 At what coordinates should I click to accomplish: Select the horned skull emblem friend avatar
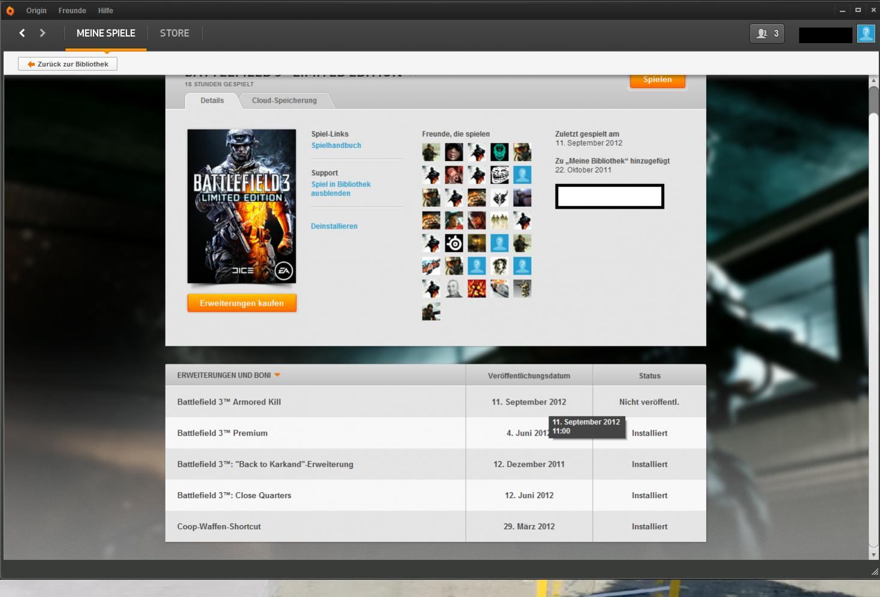point(499,198)
